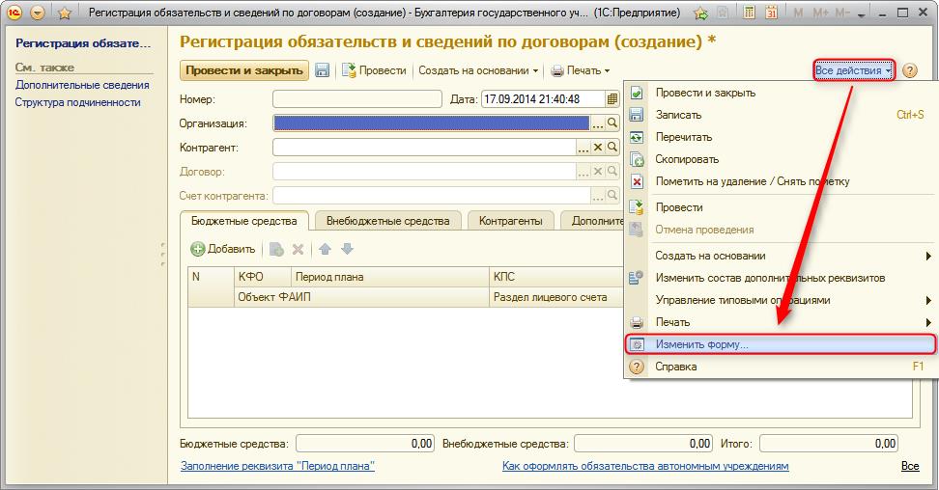Click the 'Все' link at bottom right
This screenshot has width=939, height=490.
910,466
